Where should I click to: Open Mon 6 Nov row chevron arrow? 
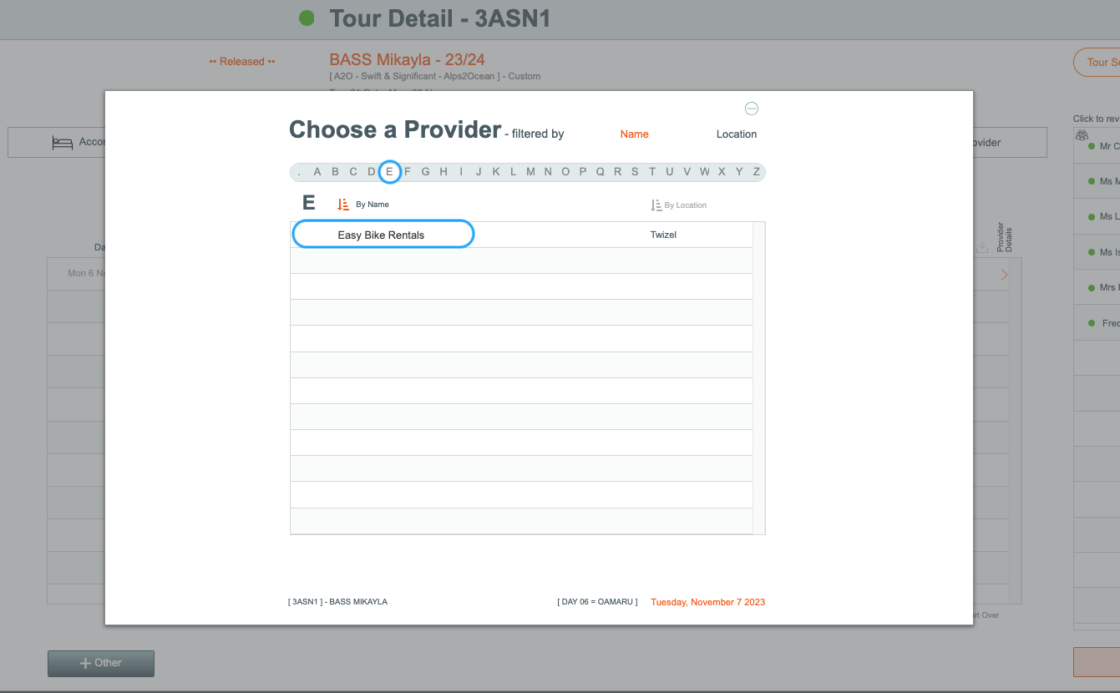(1004, 275)
